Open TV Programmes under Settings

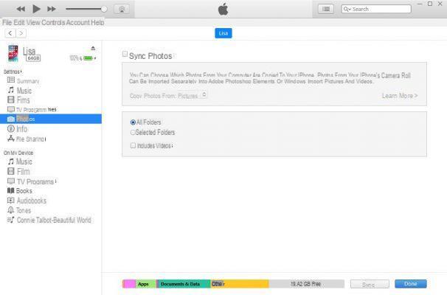[32, 109]
